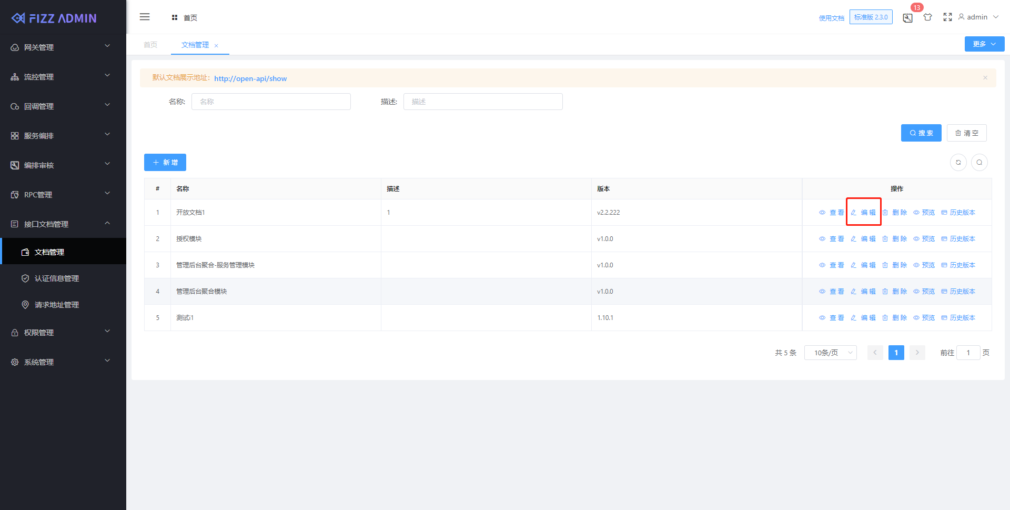Dismiss the default document address banner
The image size is (1010, 510).
tap(985, 78)
